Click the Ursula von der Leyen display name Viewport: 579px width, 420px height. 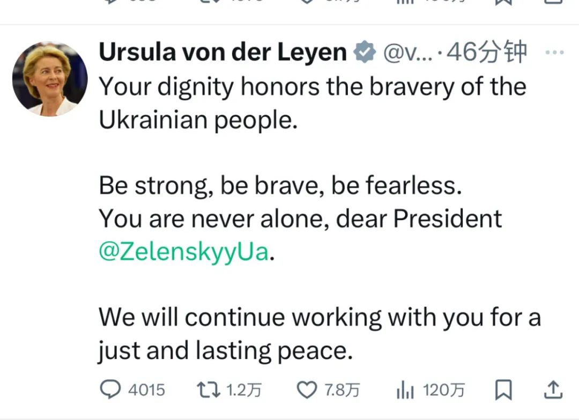223,52
